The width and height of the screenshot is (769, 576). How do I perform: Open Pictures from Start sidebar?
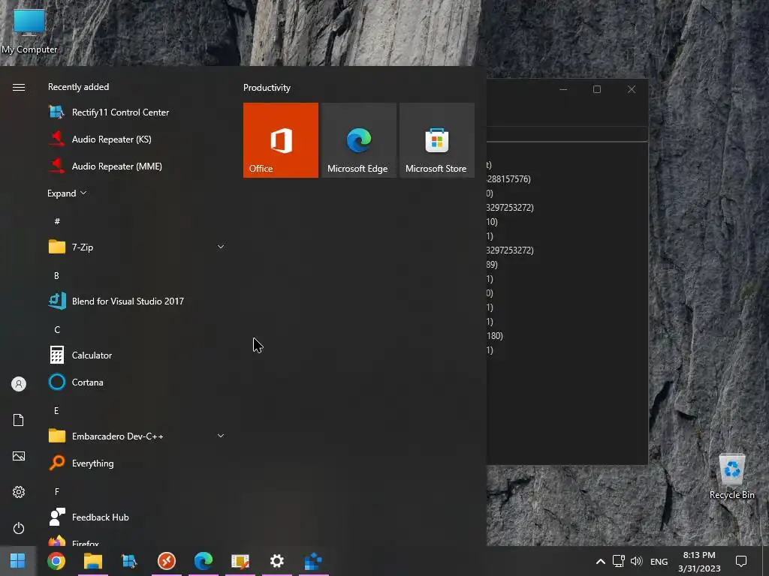click(x=19, y=456)
